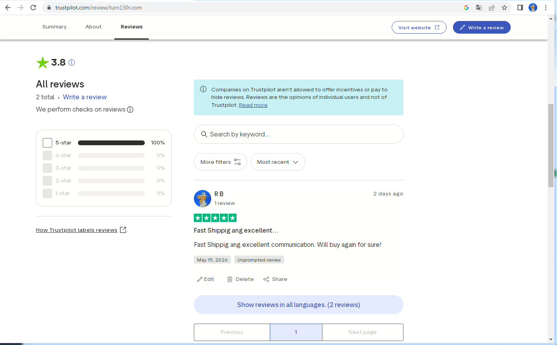This screenshot has width=557, height=345.
Task: Open How Trustpilot labels reviews link
Action: click(x=81, y=230)
